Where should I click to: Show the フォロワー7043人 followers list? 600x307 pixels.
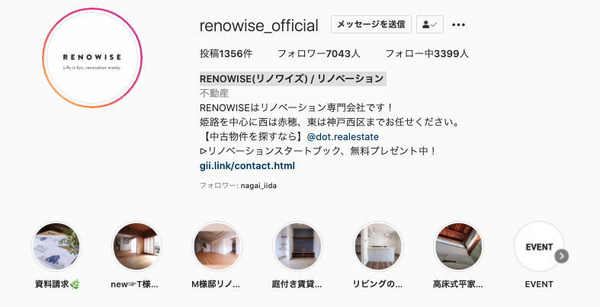coord(319,53)
